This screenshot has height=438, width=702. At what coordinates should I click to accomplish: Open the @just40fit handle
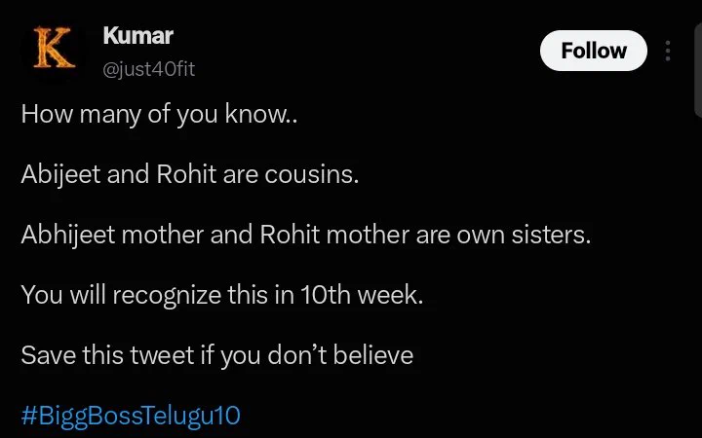(x=148, y=69)
